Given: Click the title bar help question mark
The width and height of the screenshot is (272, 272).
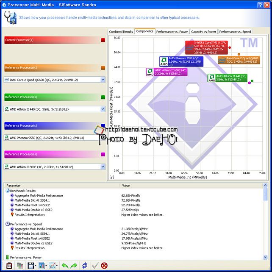Looking at the screenshot, I should tap(260, 5).
